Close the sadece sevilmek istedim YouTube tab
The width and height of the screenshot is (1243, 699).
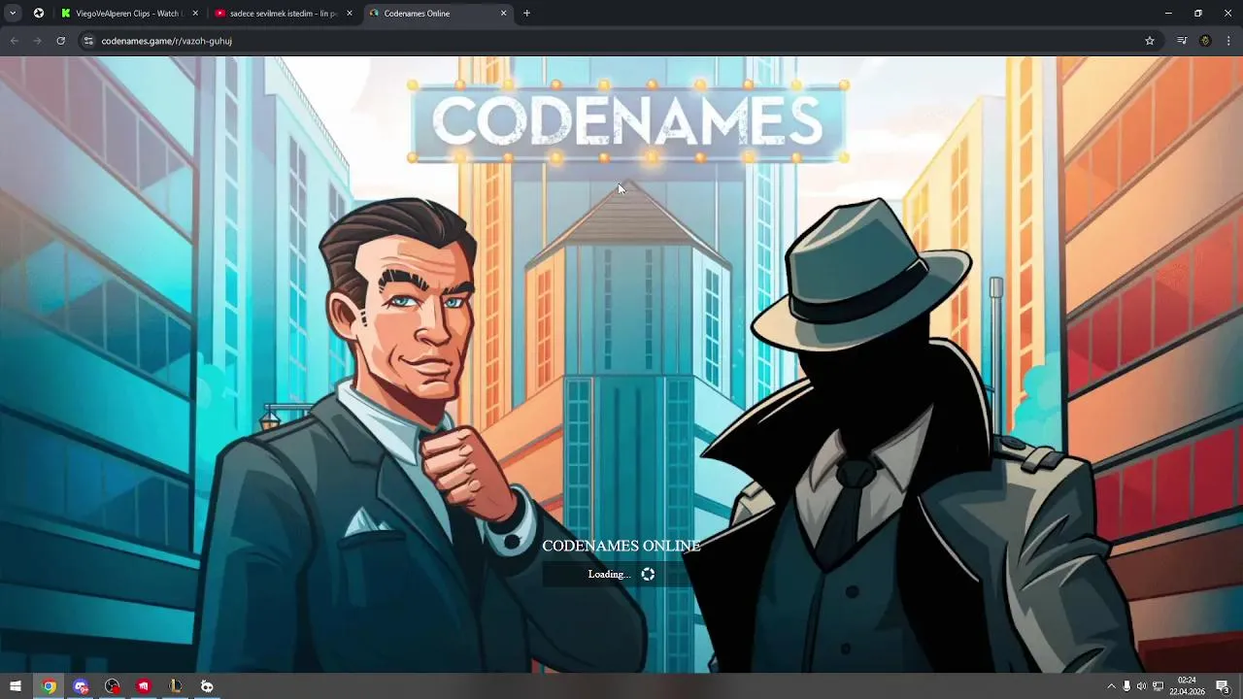coord(350,14)
